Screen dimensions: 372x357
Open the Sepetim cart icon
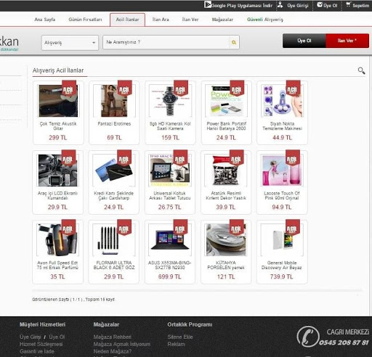348,4
